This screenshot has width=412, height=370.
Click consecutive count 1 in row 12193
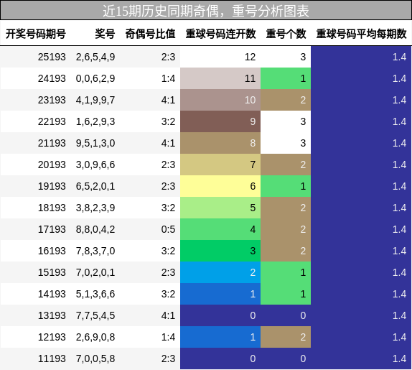[x=220, y=337]
